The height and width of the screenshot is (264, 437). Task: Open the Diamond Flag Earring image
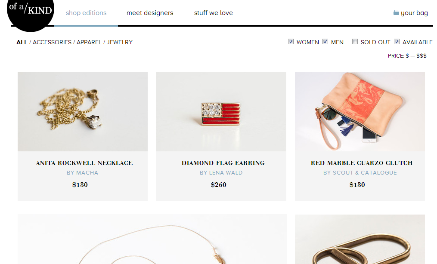pyautogui.click(x=221, y=111)
